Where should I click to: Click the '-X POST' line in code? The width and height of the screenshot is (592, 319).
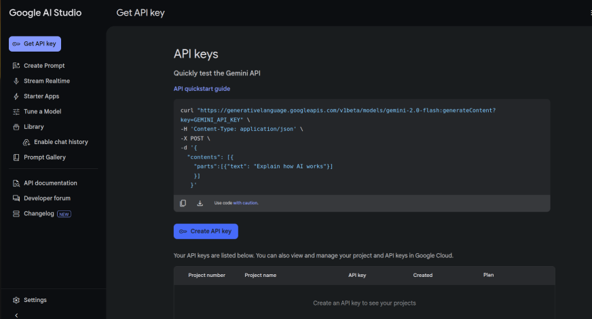tap(196, 138)
